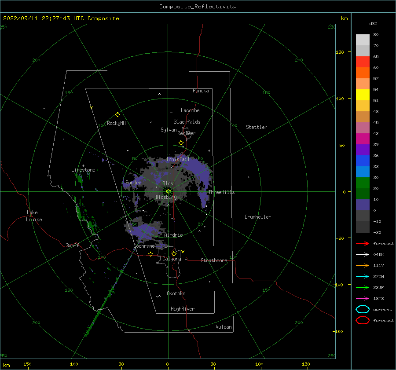
Task: Click the Sylvan label on map
Action: (x=169, y=130)
